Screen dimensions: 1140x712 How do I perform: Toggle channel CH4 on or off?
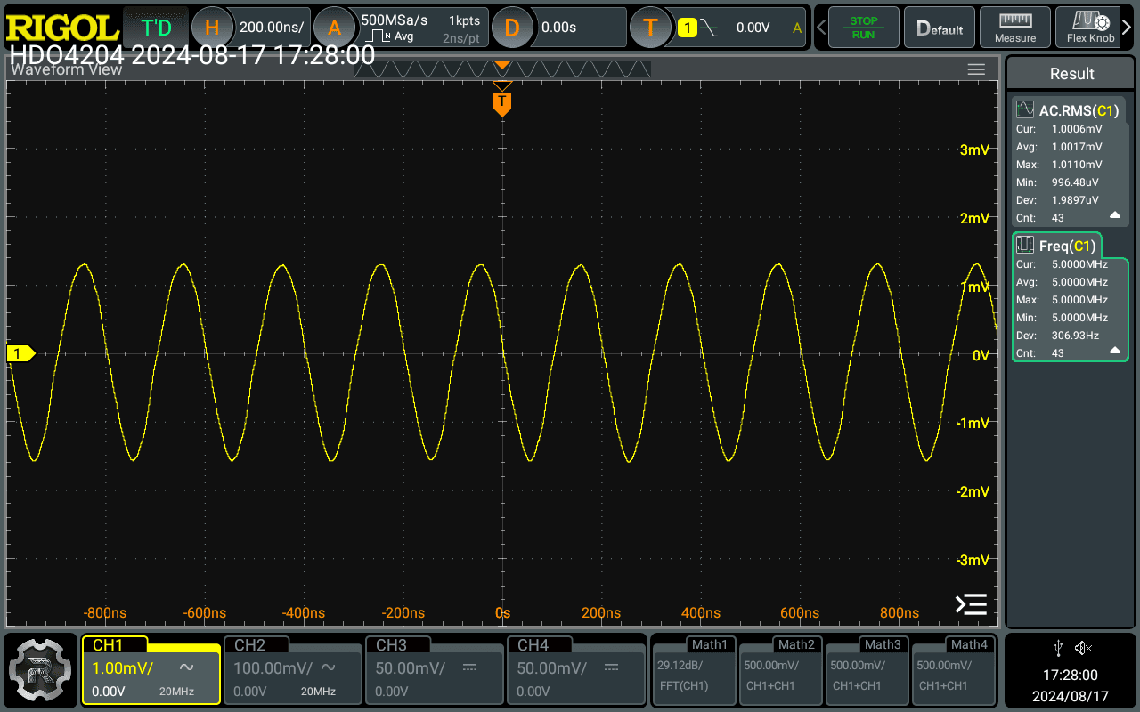[575, 670]
